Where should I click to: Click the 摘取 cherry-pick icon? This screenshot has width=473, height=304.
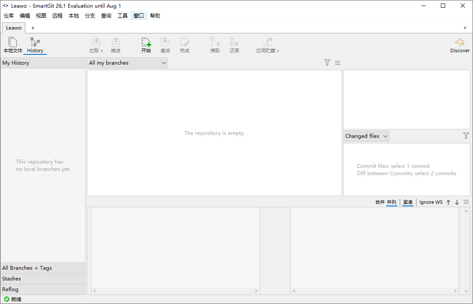click(215, 45)
